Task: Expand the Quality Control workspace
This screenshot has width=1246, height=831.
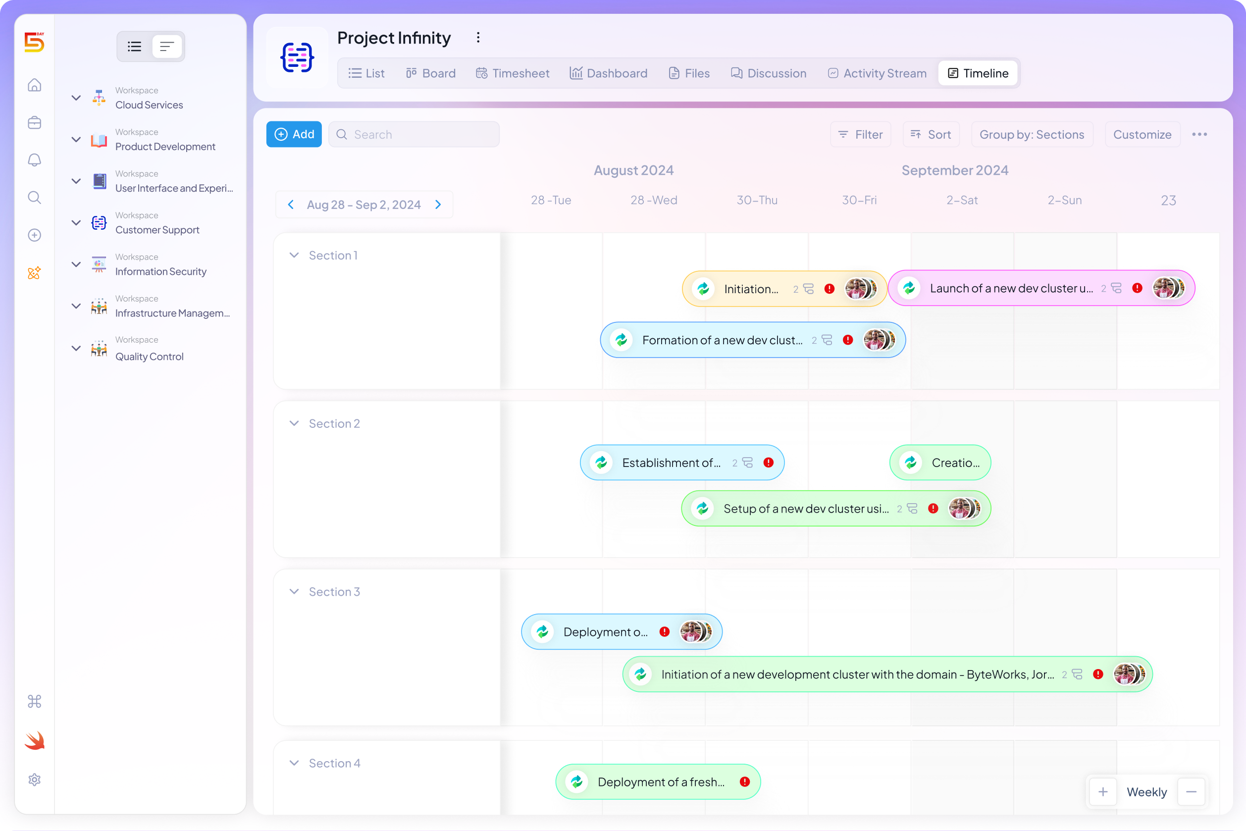Action: (x=76, y=348)
